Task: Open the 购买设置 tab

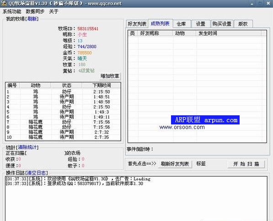Action: 222,24
